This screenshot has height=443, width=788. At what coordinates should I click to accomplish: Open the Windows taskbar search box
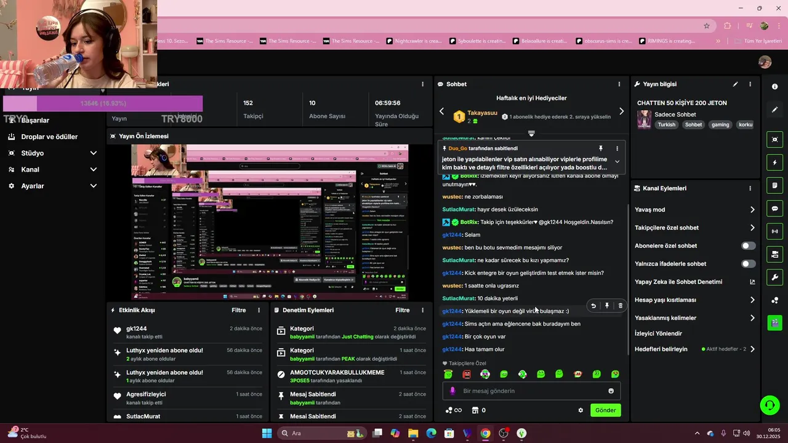321,433
